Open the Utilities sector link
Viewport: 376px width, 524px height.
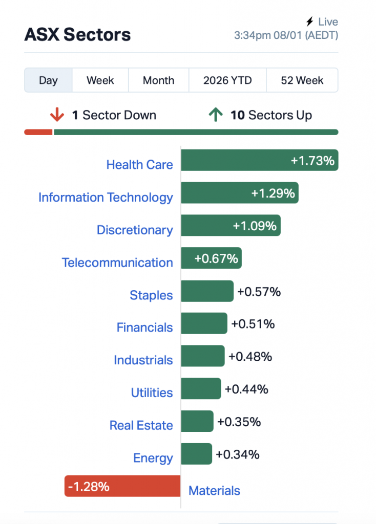click(152, 393)
